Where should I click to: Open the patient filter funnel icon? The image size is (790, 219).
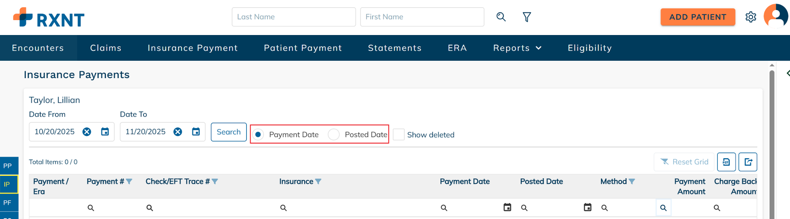click(x=527, y=17)
